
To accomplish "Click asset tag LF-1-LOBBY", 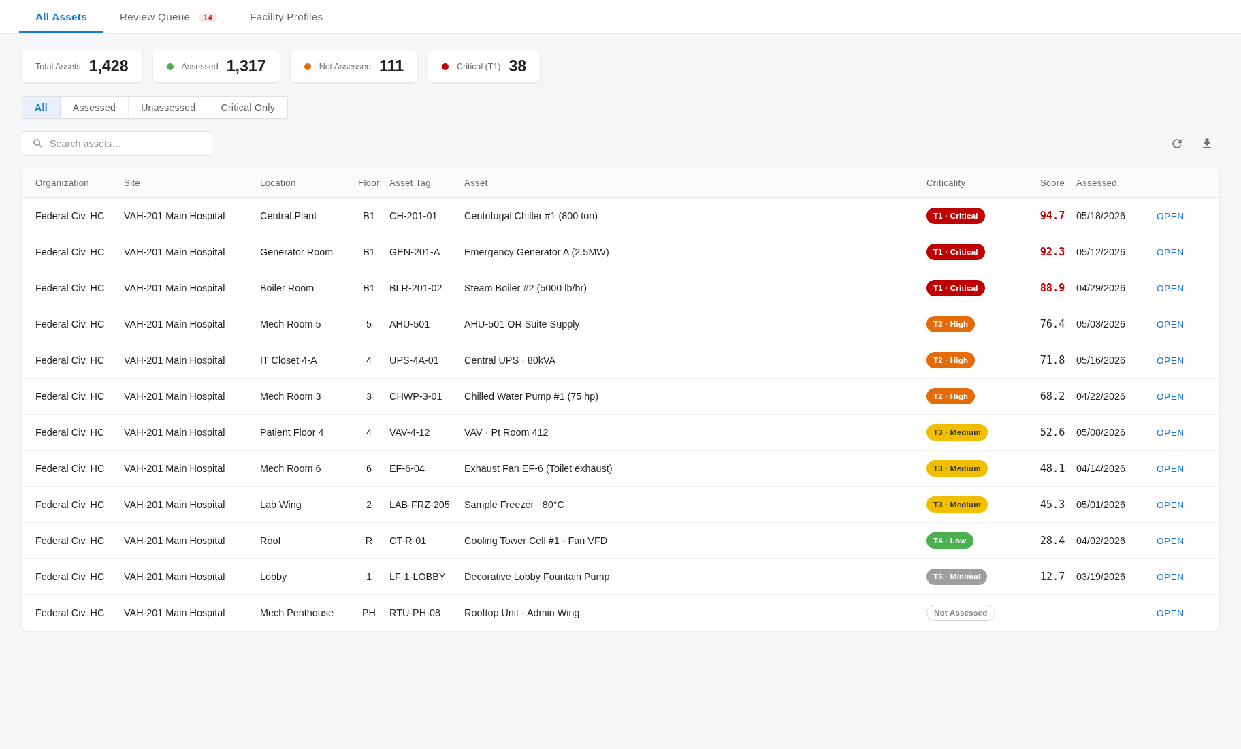I will point(417,577).
